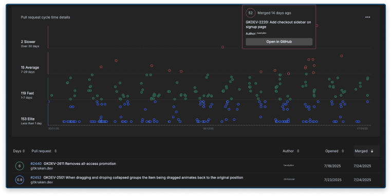Open pull request #2440 link
This screenshot has width=392, height=196.
click(36, 164)
